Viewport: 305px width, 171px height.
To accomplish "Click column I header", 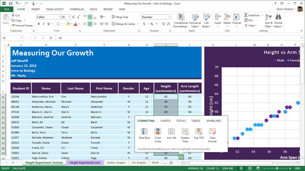I will (166, 45).
